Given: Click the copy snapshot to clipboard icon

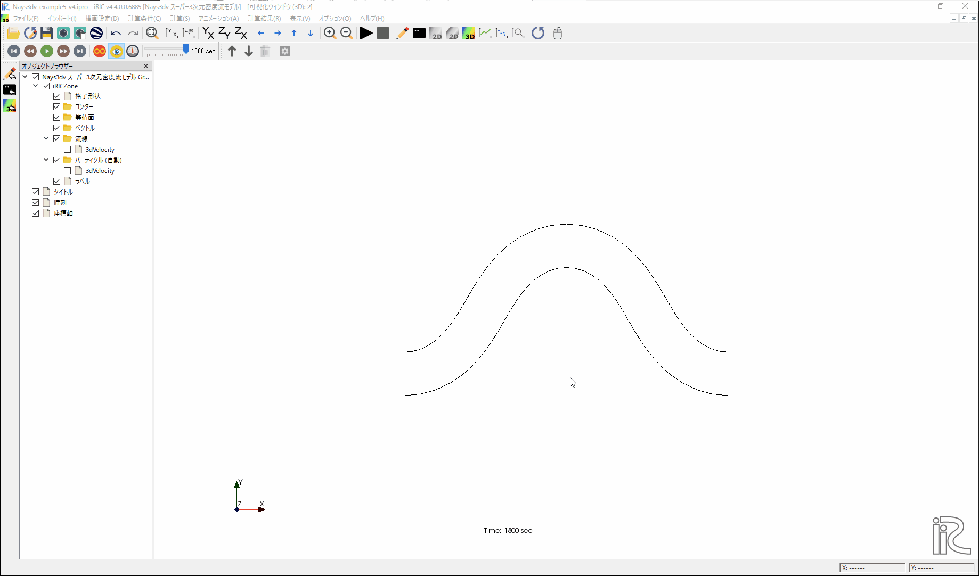Looking at the screenshot, I should point(80,33).
